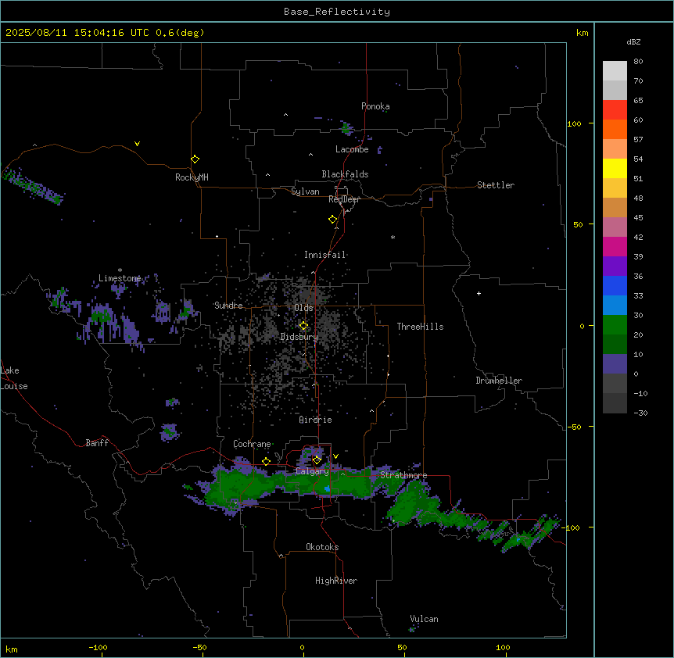Click the Didsbury town label
674x658 pixels.
299,337
